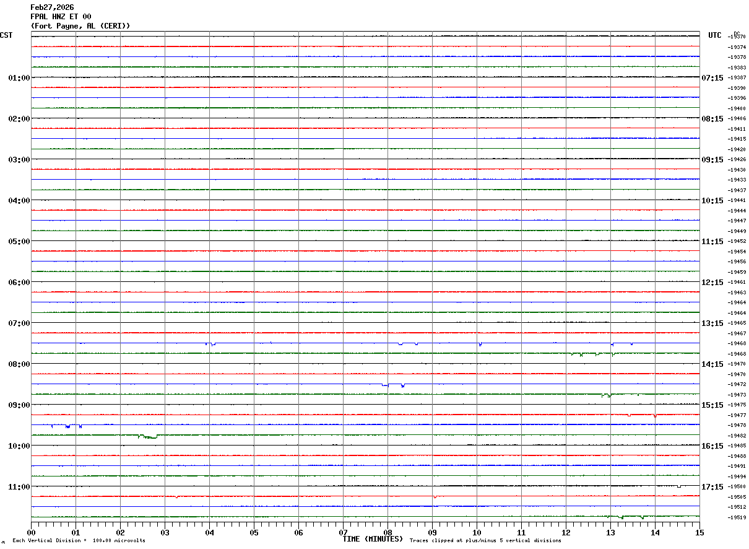This screenshot has width=749, height=549.
Task: Click the minute 05 tick label
Action: 254,532
